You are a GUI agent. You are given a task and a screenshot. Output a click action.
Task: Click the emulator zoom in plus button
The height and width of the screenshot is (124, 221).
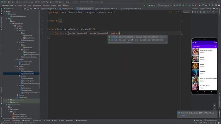coord(214,105)
